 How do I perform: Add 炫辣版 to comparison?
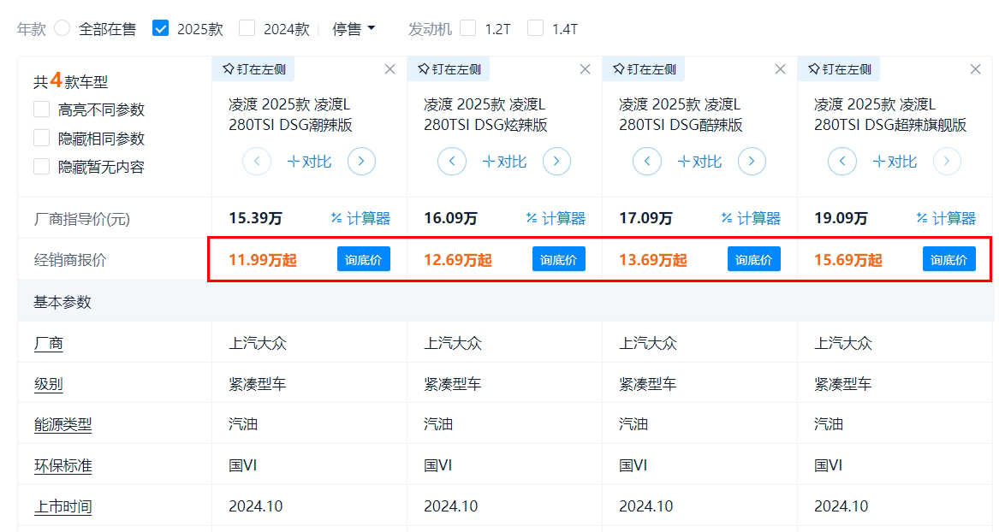pos(504,162)
